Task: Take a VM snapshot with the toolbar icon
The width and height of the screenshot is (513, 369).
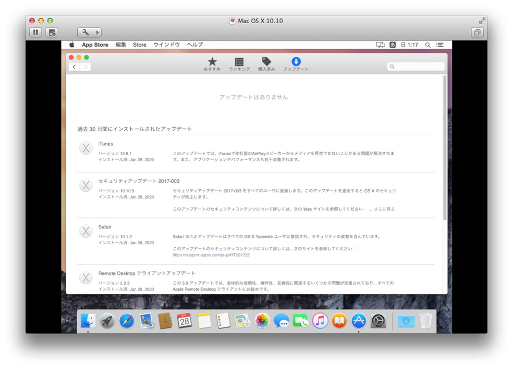Action: (x=52, y=33)
